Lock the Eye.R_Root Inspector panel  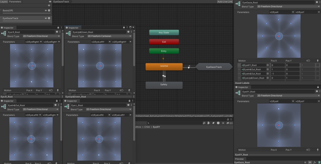(58, 28)
